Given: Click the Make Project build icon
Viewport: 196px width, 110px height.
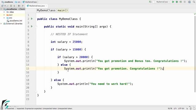Looking at the screenshot, I should point(150,2).
